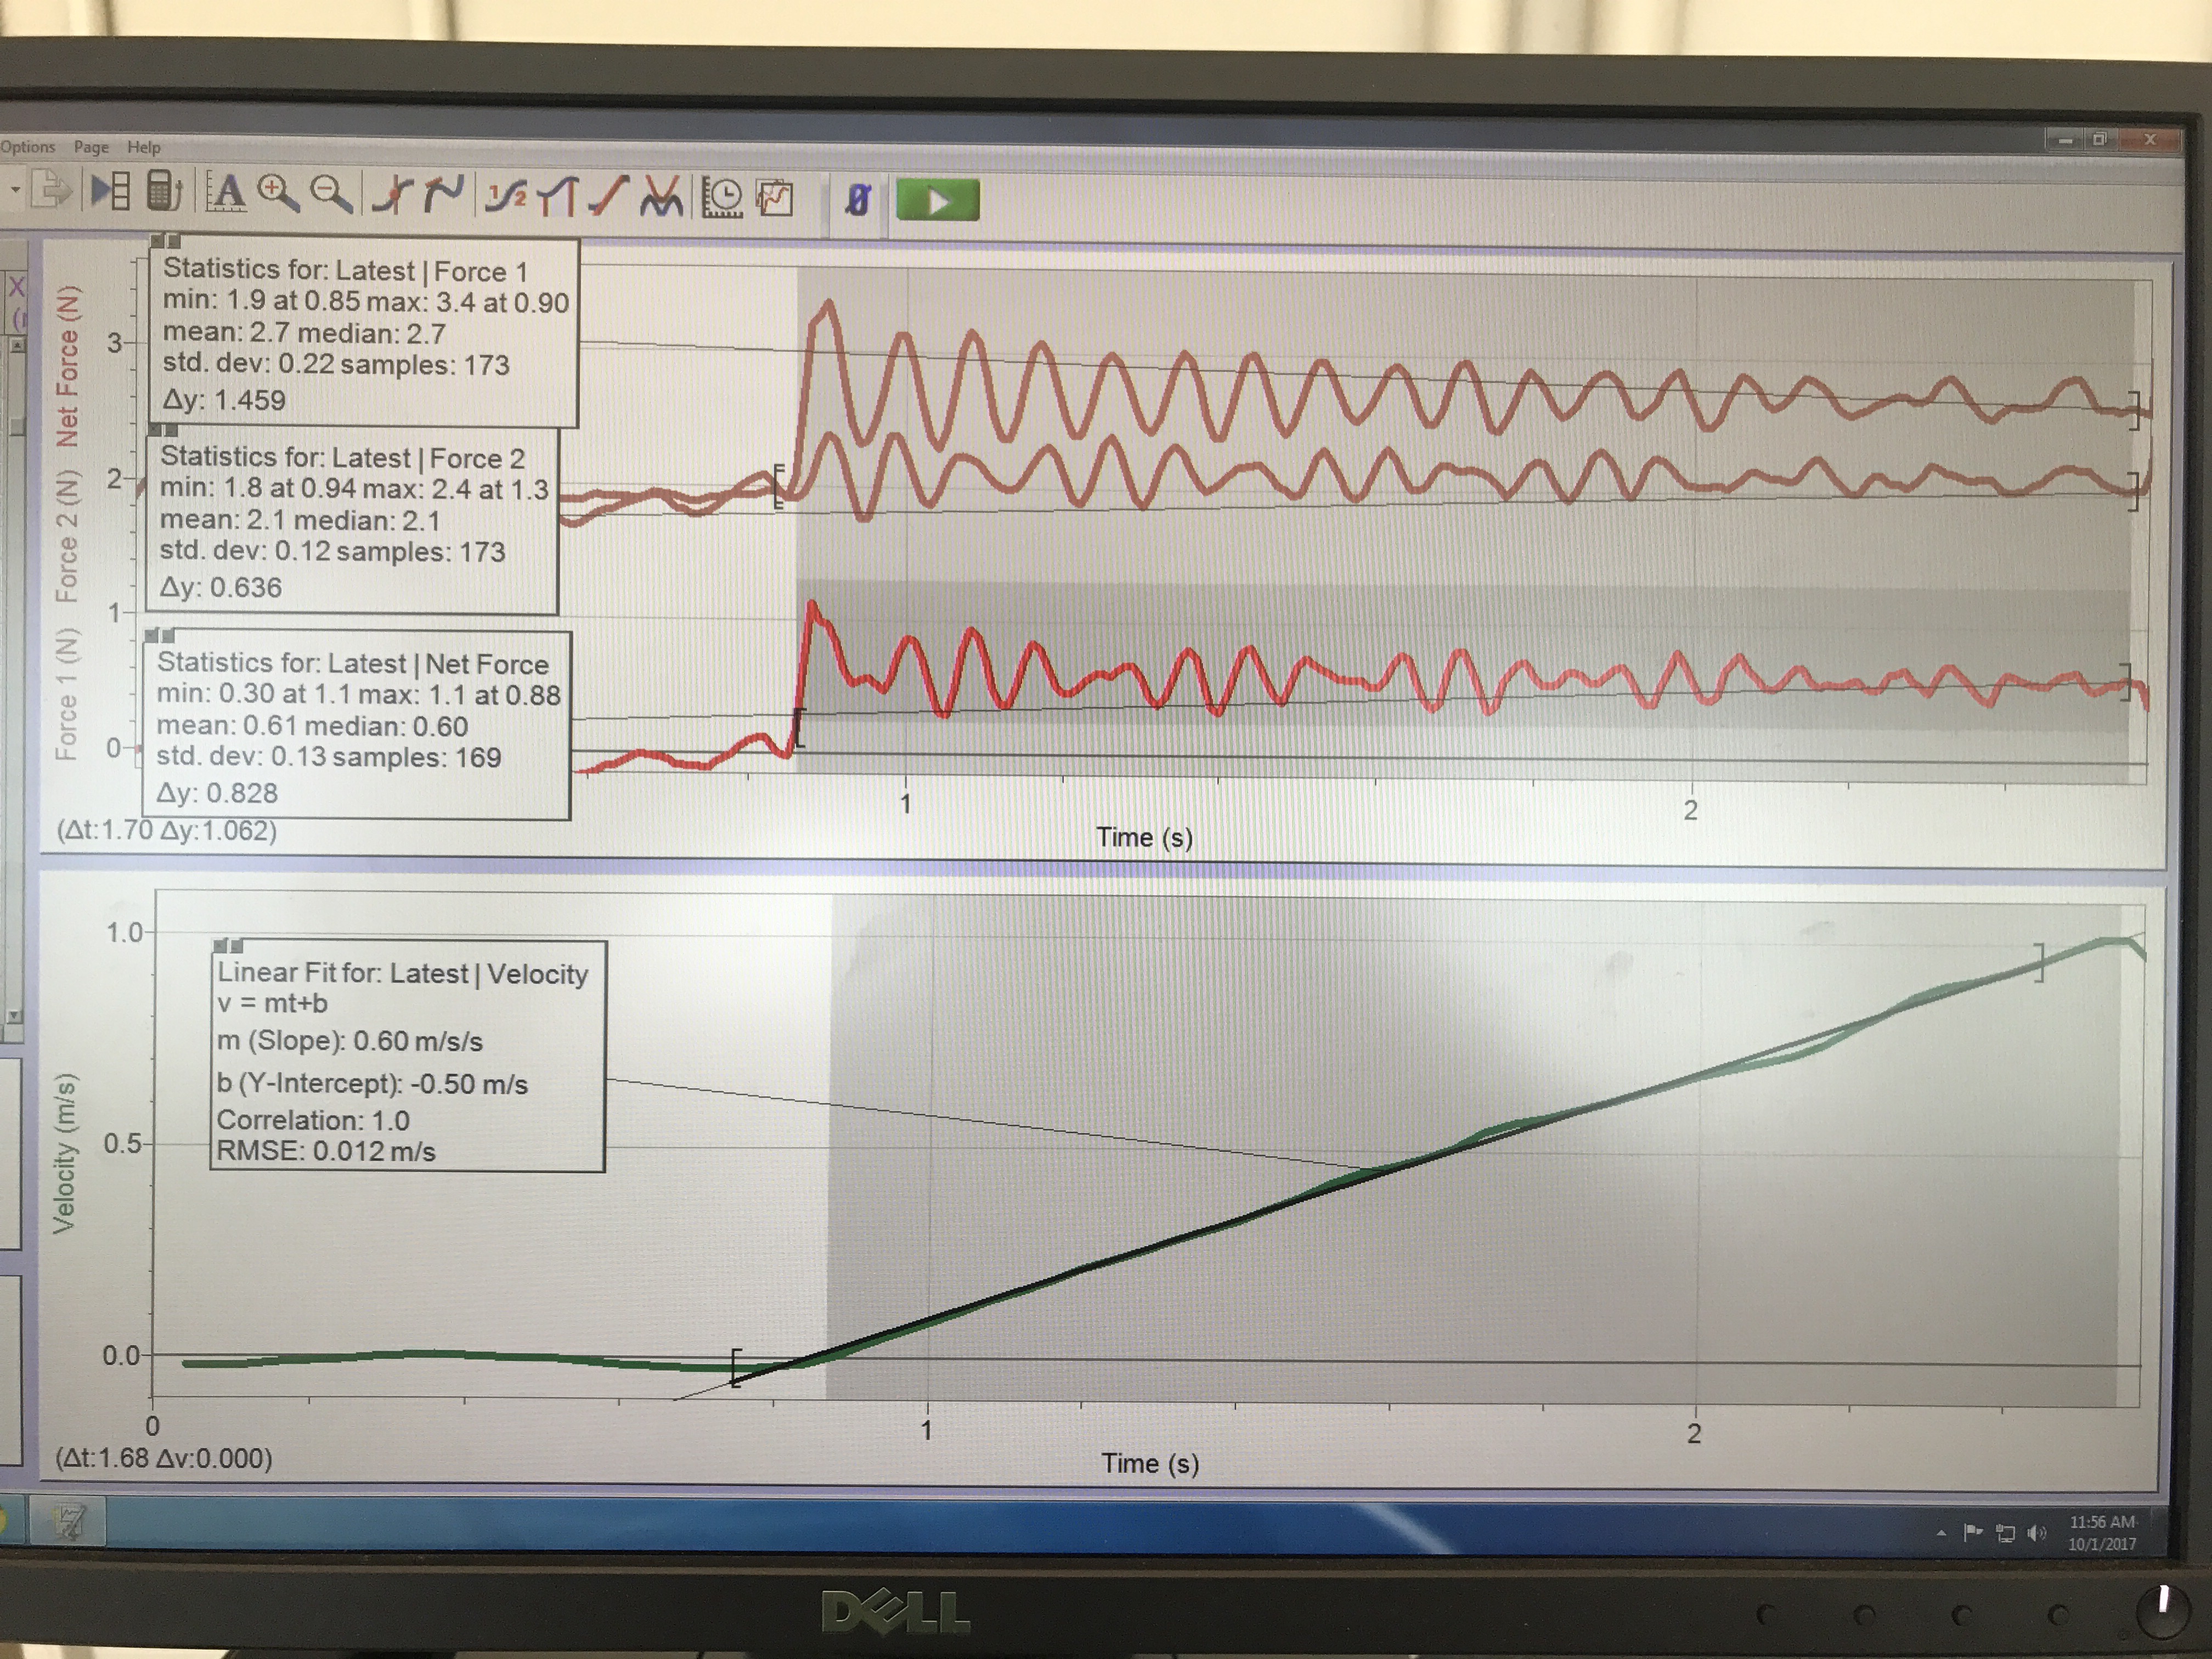Click the Autoscale graph icon
Image resolution: width=2212 pixels, height=1659 pixels.
click(x=226, y=192)
